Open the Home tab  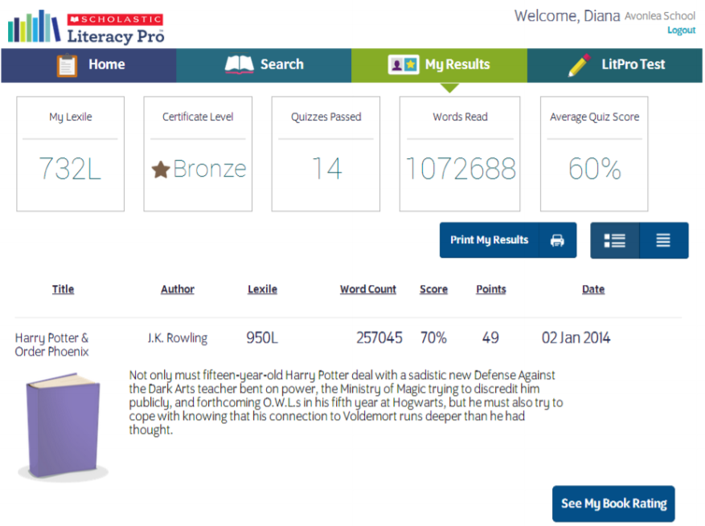coord(88,65)
